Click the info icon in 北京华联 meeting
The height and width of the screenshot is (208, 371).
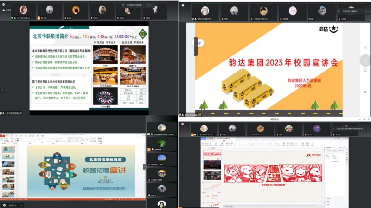3,5
